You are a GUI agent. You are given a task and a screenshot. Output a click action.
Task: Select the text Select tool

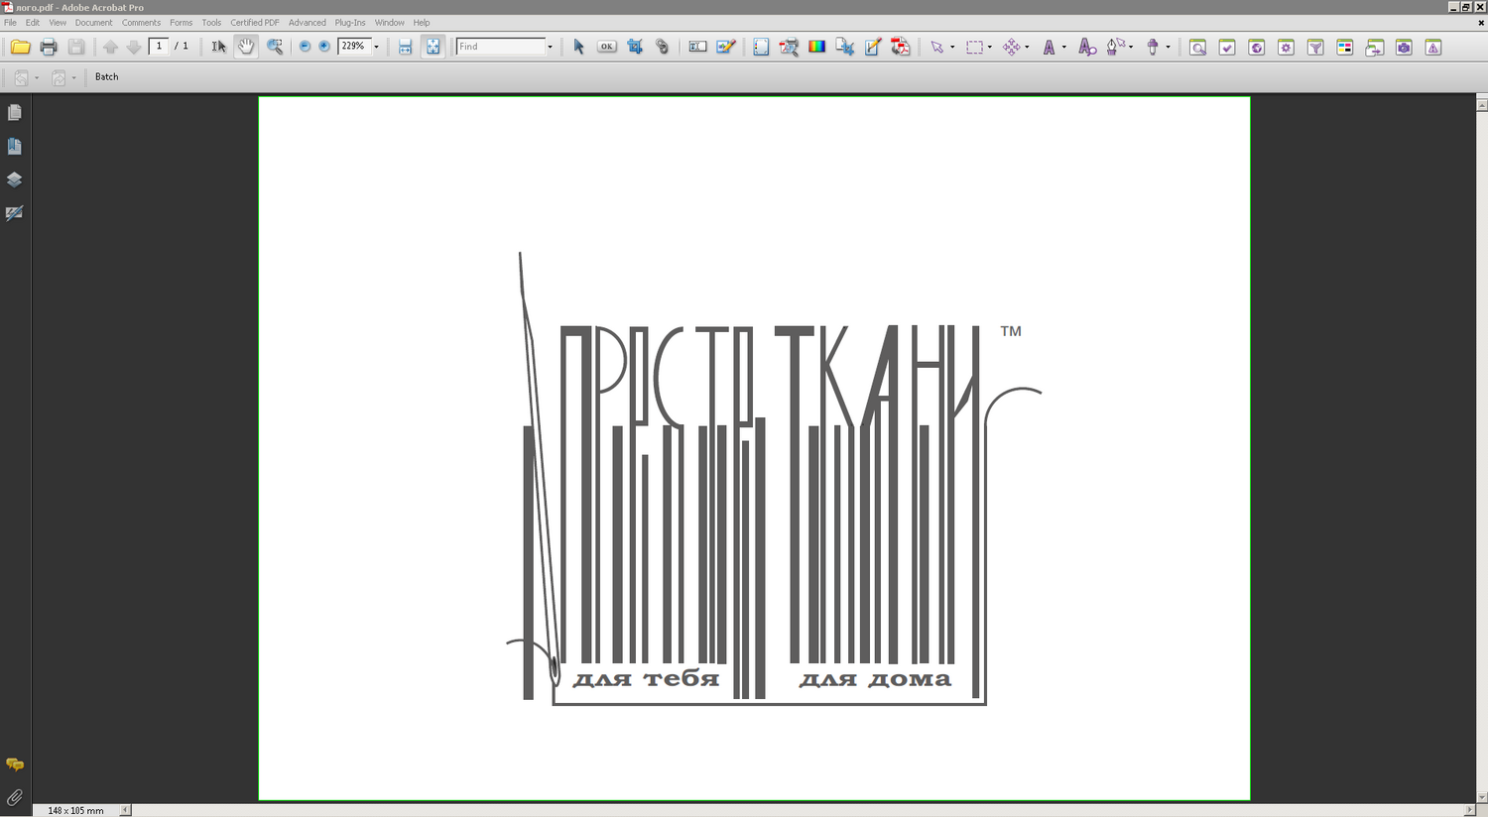pos(218,47)
